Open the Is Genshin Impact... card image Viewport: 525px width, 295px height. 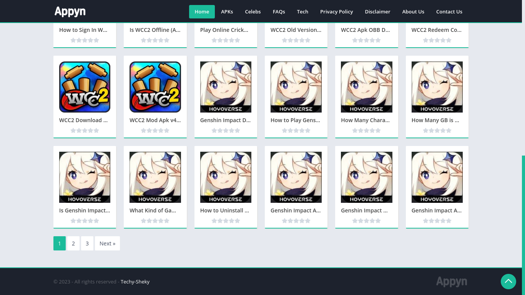tap(85, 177)
